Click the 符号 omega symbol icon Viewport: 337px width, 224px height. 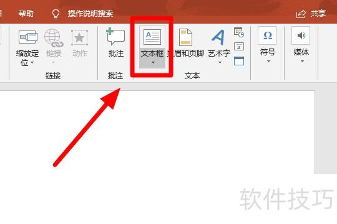[x=267, y=35]
